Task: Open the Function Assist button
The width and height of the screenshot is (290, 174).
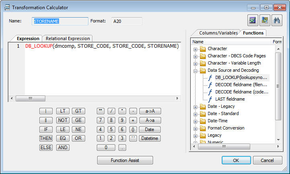Action: click(125, 160)
